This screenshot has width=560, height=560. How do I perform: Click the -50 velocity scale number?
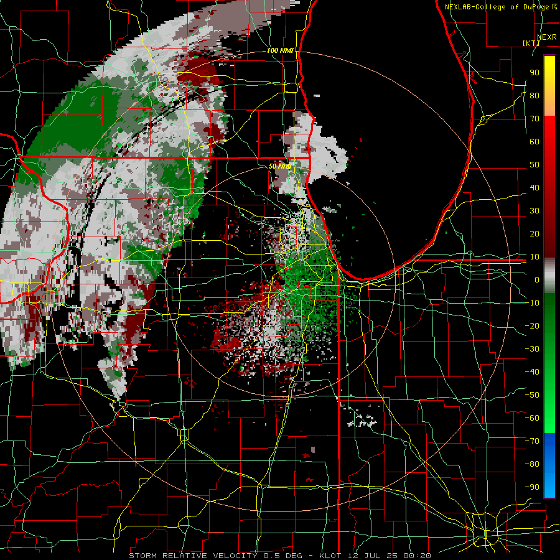[532, 395]
